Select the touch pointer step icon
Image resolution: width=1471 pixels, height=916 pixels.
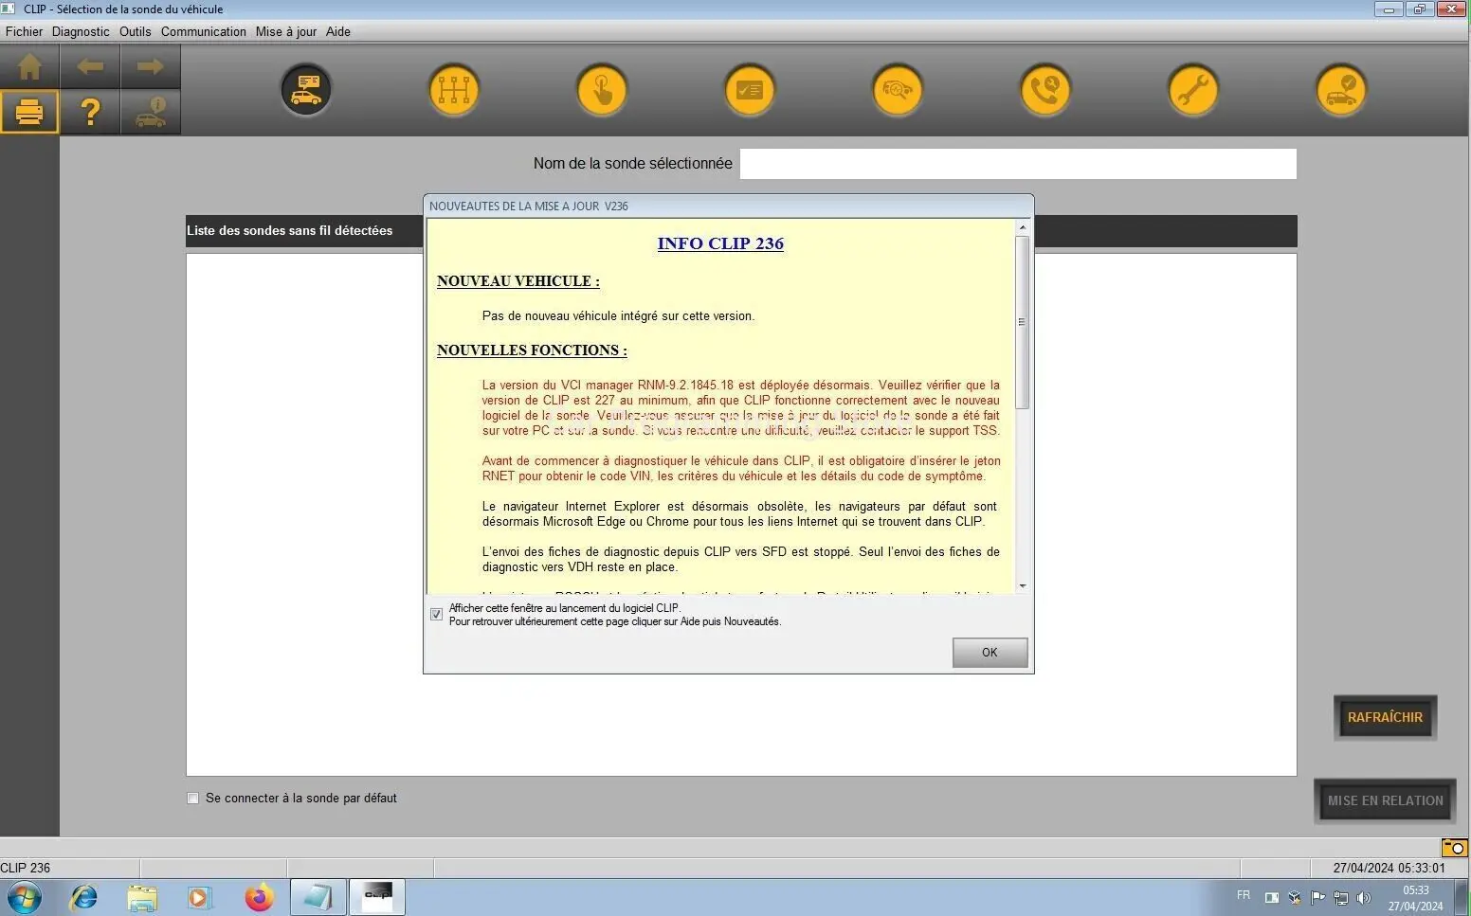tap(602, 90)
